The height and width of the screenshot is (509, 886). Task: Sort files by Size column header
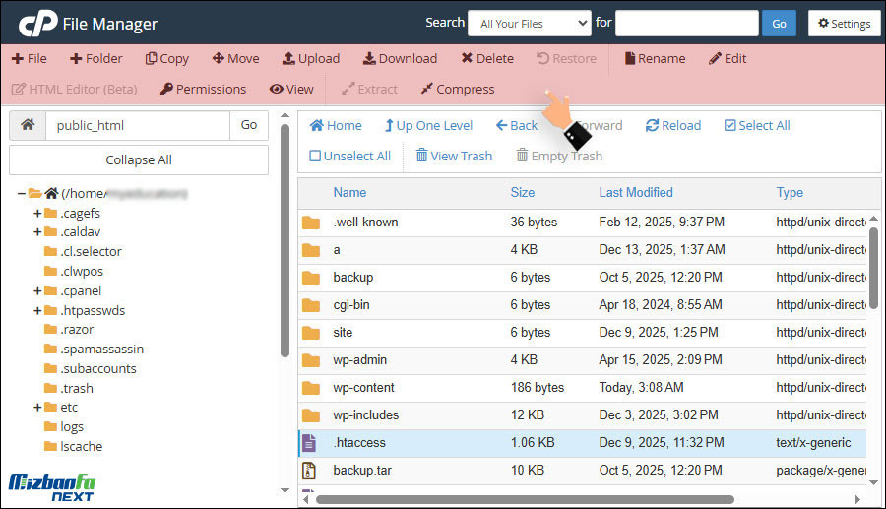click(x=522, y=193)
